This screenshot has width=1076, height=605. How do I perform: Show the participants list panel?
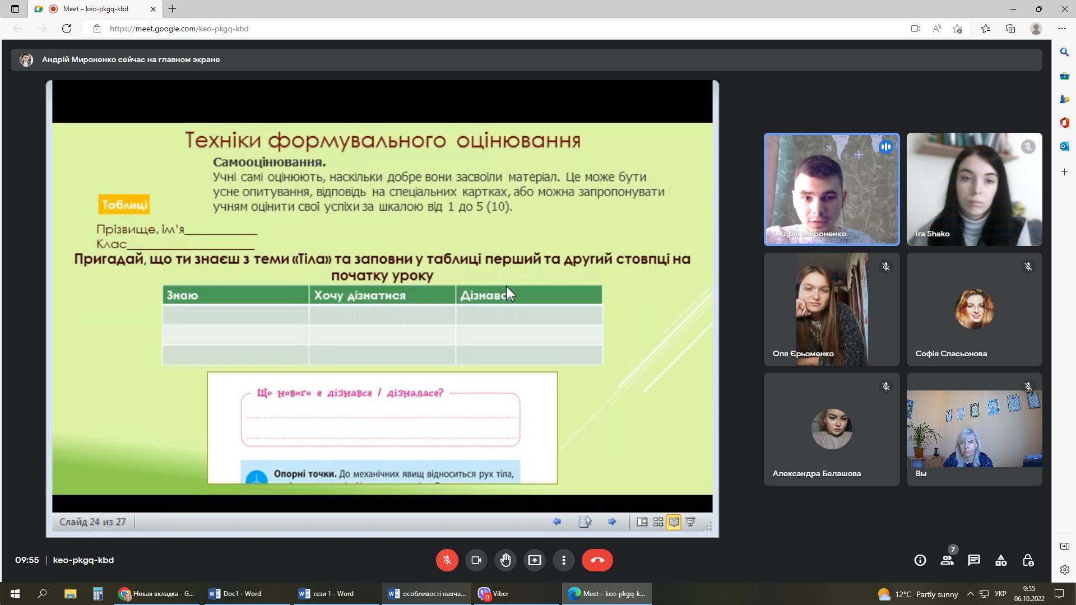947,560
